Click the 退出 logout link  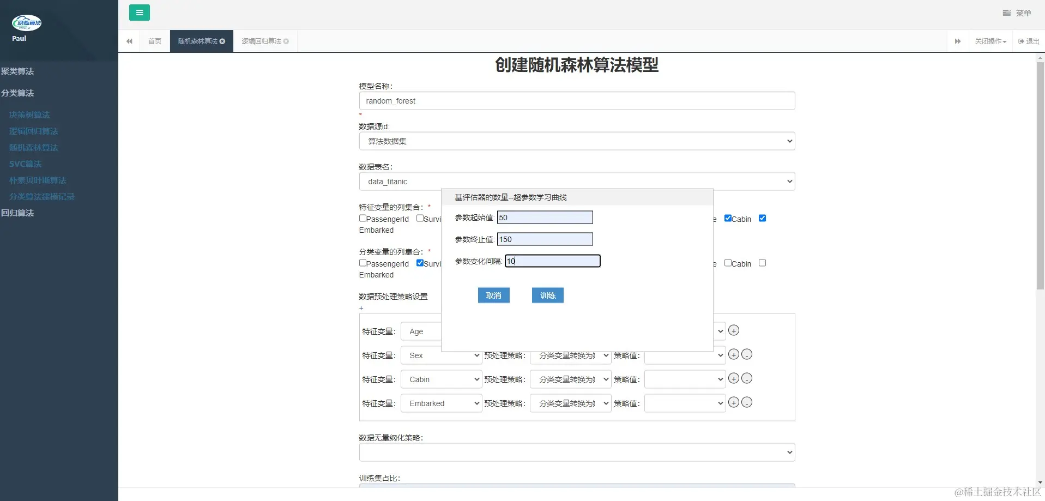1029,41
